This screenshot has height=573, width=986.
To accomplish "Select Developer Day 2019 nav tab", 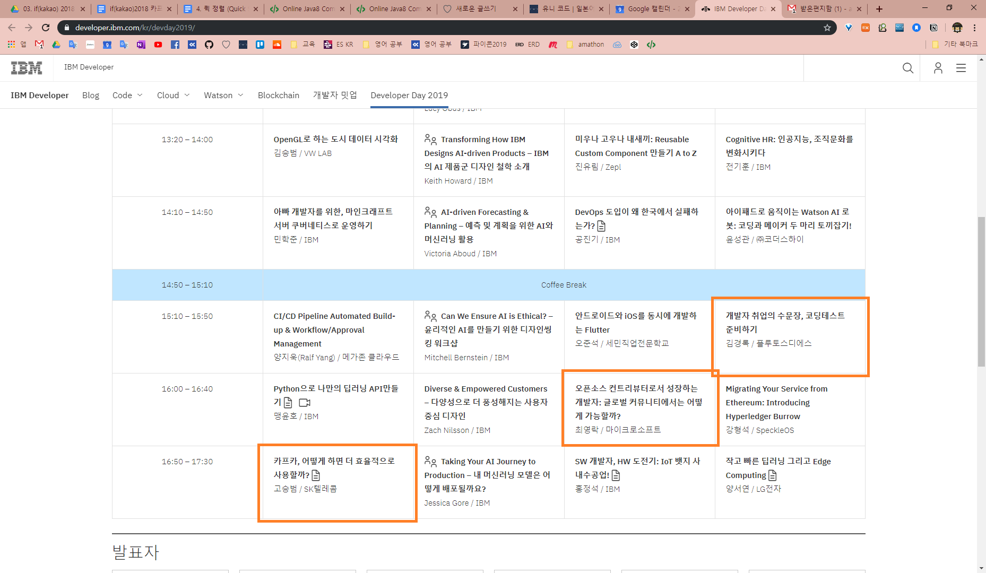I will (x=409, y=95).
